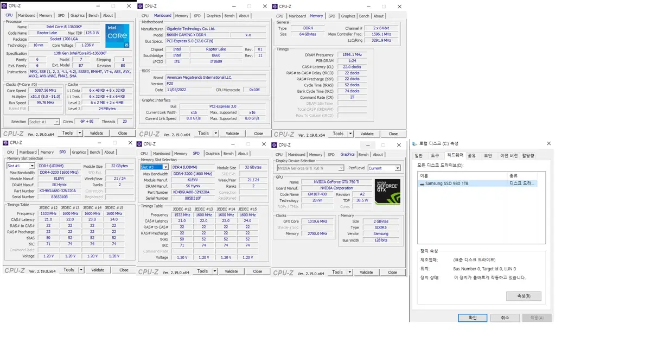Click the CPU-Z title icon of the Mainboard window

(x=139, y=6)
